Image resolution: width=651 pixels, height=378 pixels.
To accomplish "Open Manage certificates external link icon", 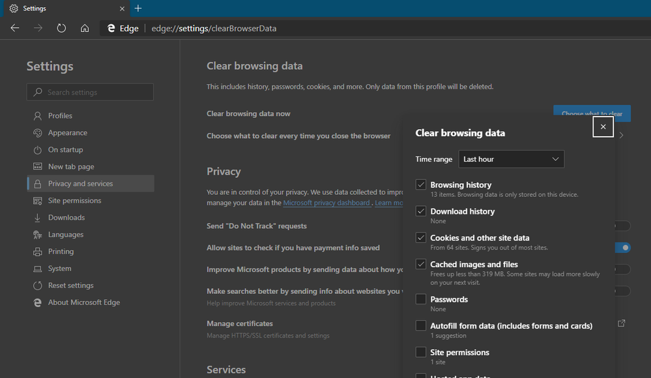I will coord(622,323).
